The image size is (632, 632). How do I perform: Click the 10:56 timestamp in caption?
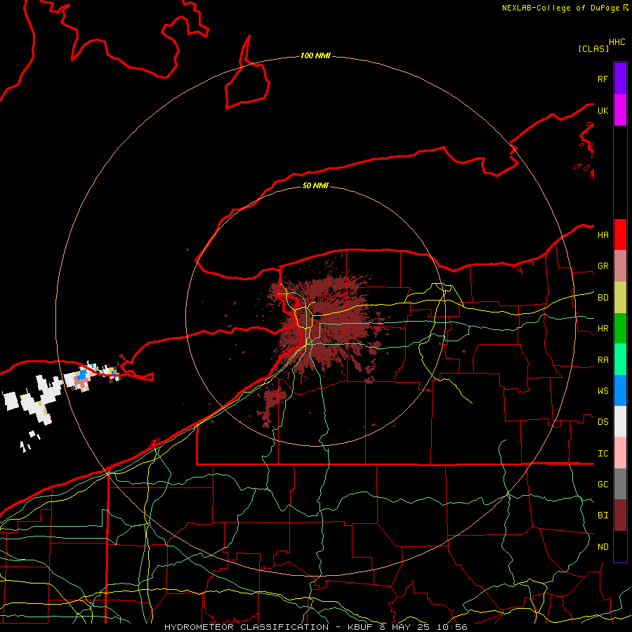click(x=452, y=627)
